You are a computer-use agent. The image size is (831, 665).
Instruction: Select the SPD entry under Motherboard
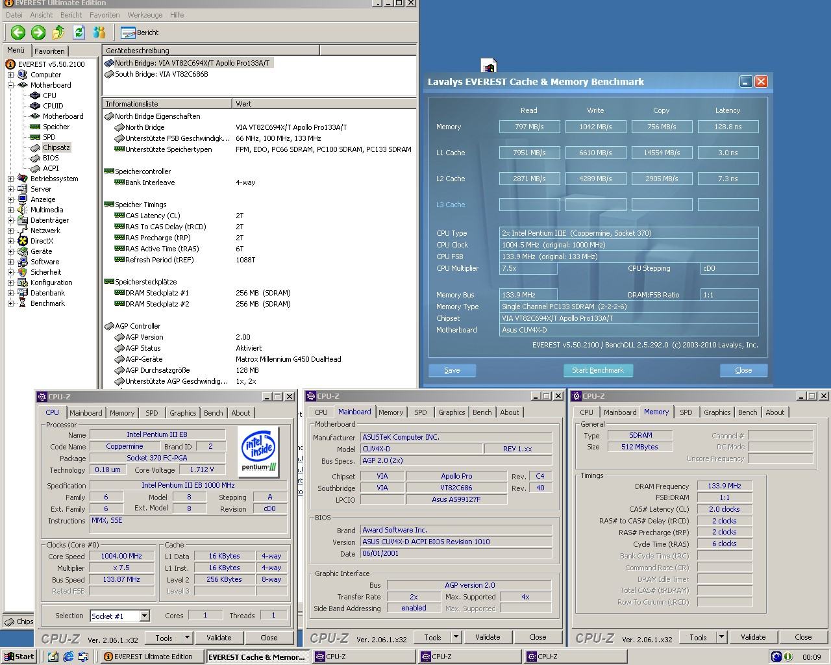tap(49, 137)
